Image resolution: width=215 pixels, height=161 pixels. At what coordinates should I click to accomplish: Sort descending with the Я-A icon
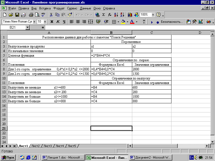pyautogui.click(x=122, y=15)
